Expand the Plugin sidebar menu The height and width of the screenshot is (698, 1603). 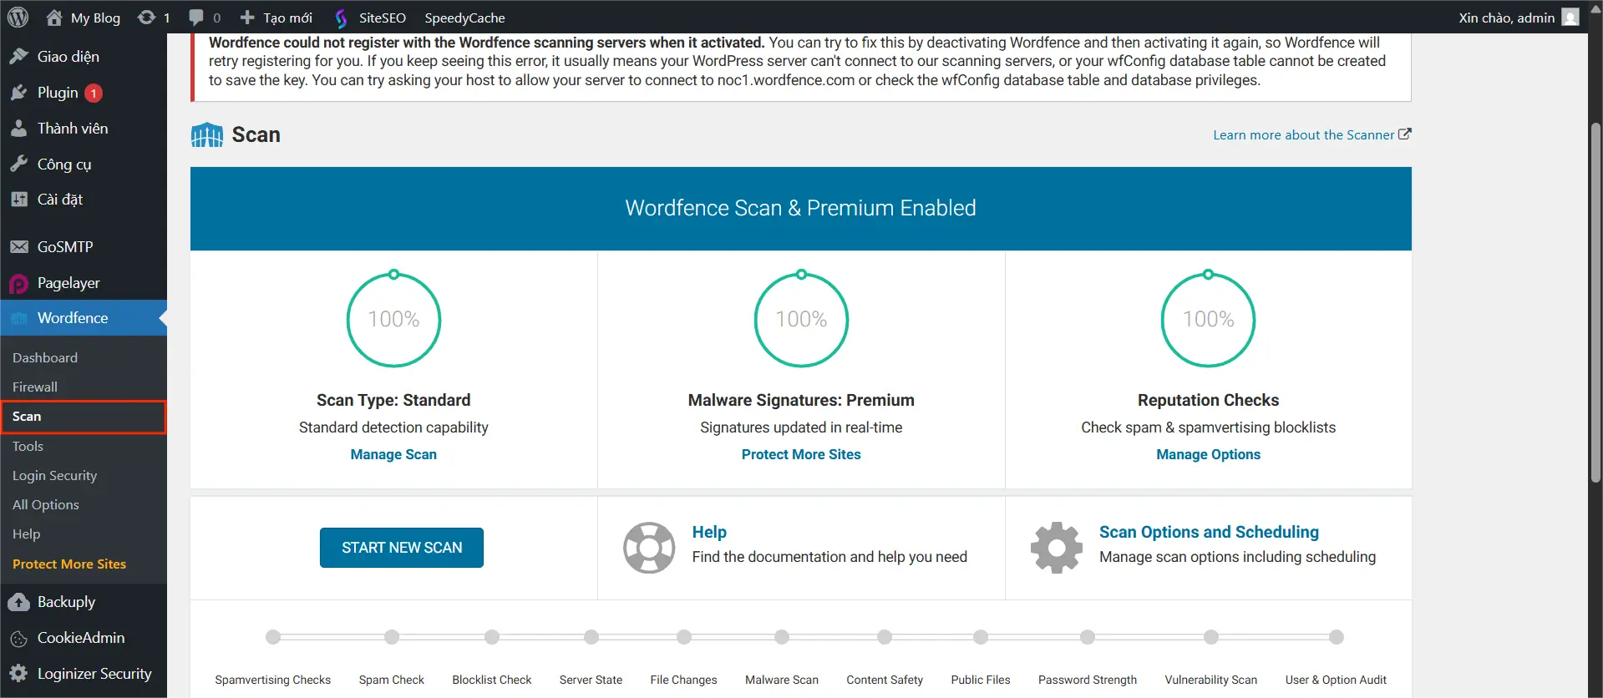tap(58, 93)
